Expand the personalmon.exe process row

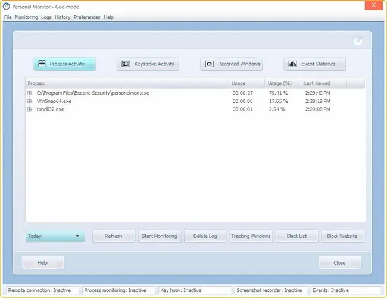(29, 93)
